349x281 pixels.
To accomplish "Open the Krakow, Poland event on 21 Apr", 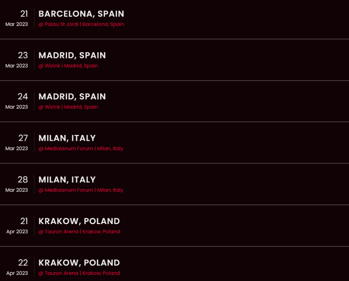I will [79, 221].
